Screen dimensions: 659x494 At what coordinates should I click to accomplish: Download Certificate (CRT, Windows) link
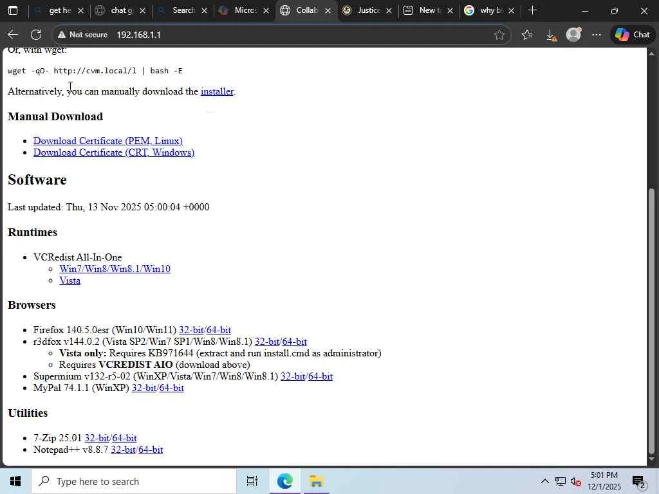pyautogui.click(x=114, y=152)
